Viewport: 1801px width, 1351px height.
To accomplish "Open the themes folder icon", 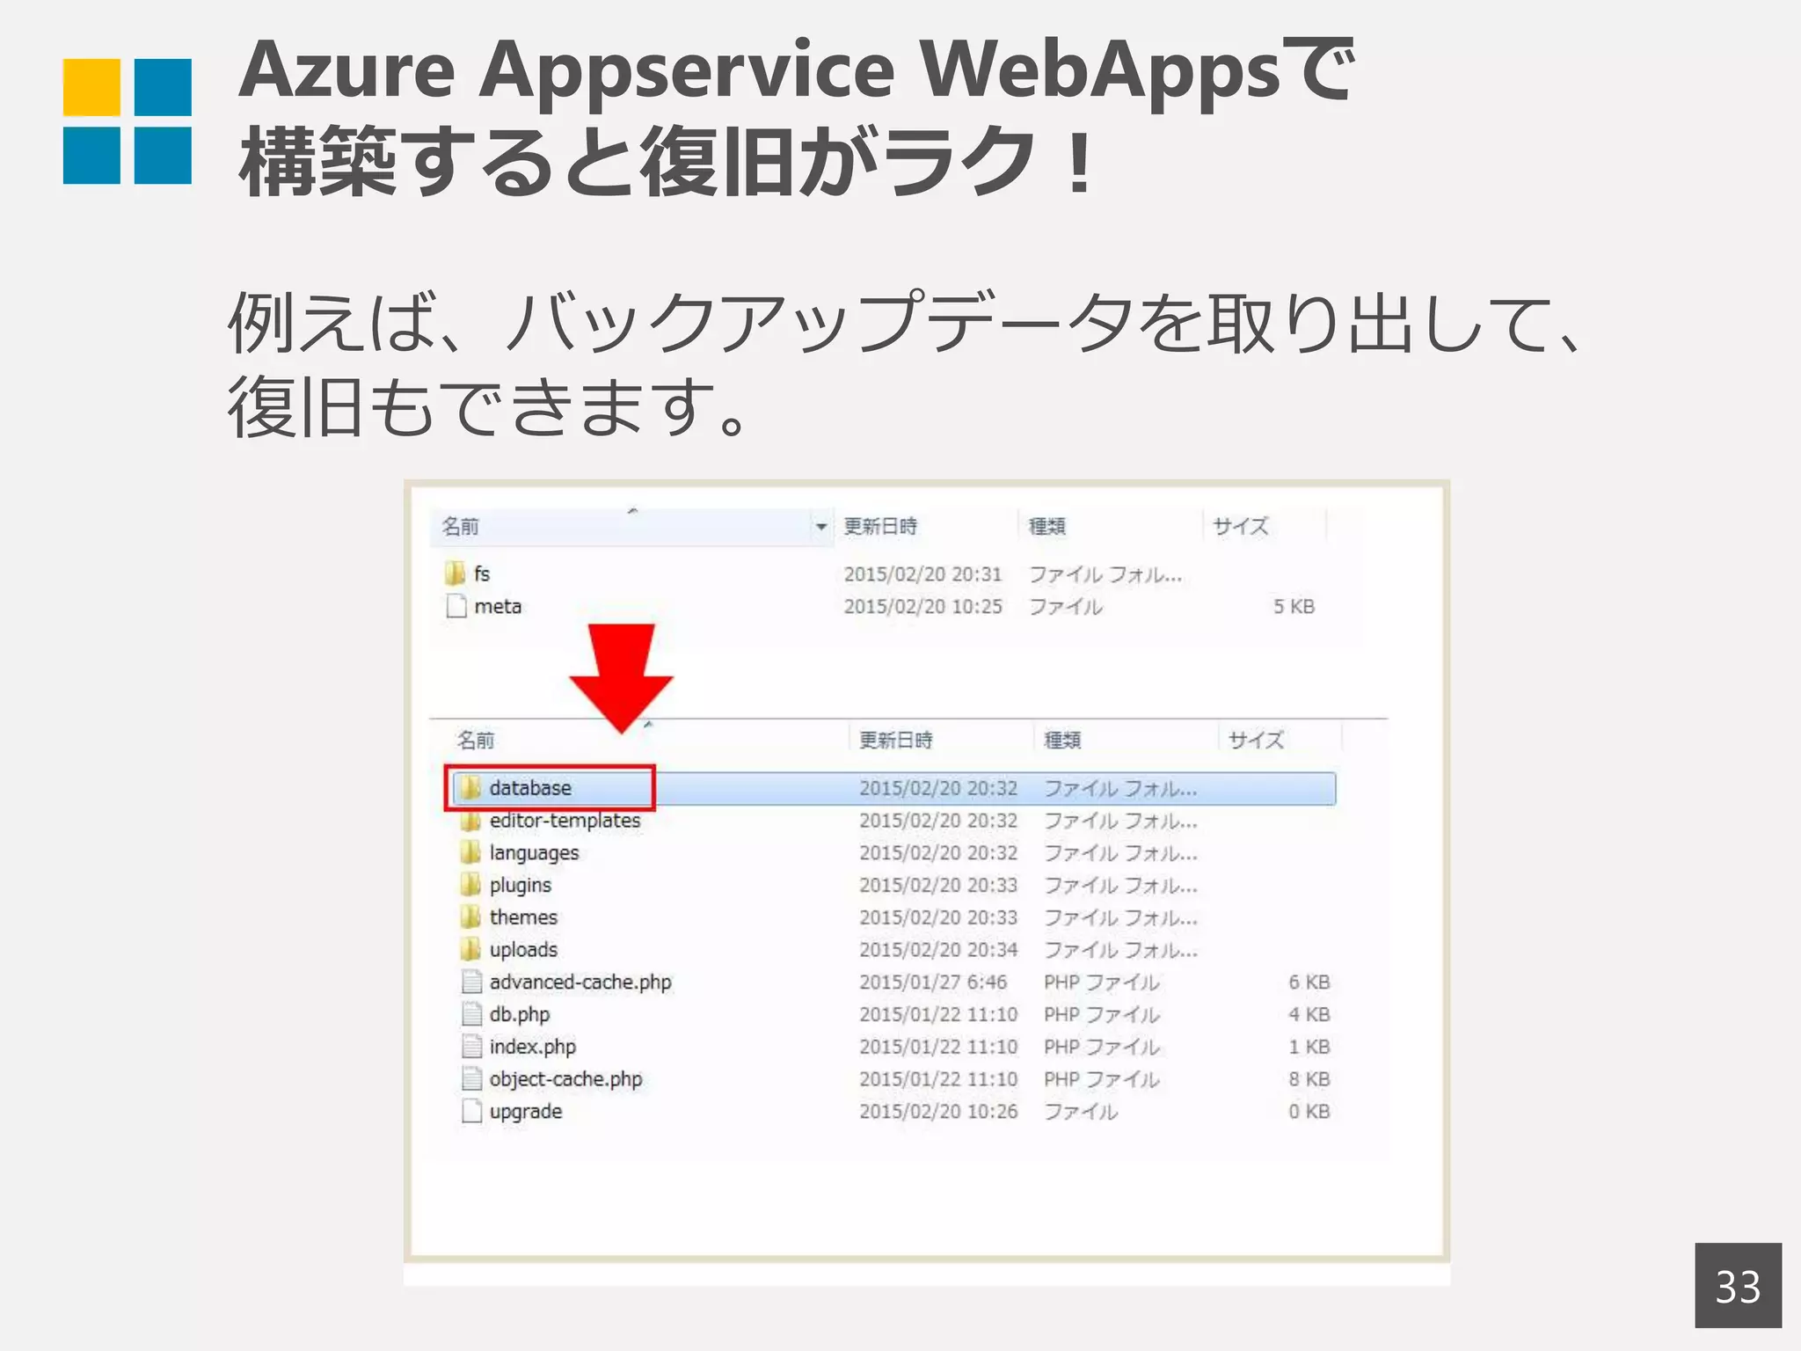I will 470,916.
